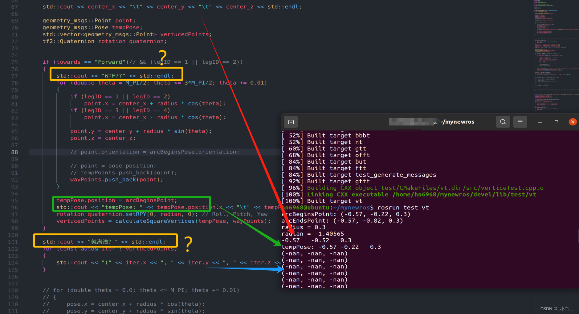Image resolution: width=579 pixels, height=314 pixels.
Task: Click the code minimap in the editor
Action: [555, 57]
